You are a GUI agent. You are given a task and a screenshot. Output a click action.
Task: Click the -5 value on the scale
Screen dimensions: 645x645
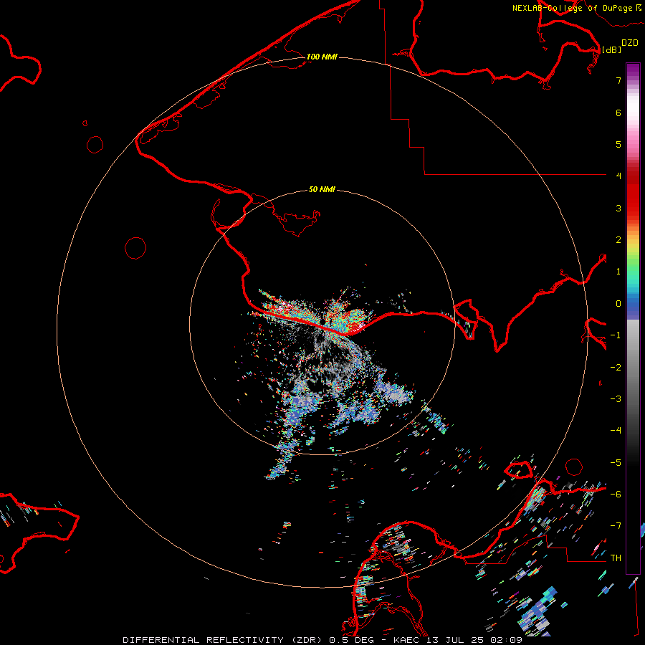616,462
